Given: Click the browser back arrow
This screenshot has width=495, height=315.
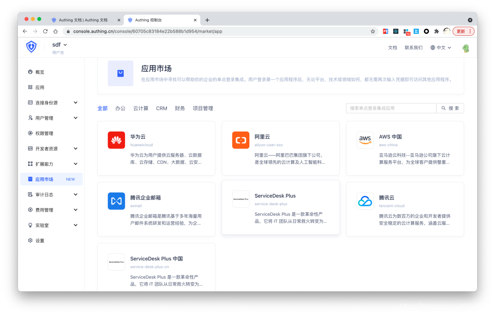Looking at the screenshot, I should tap(25, 31).
